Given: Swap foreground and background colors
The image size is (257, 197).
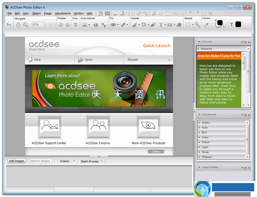Looking at the screenshot, I should (216, 20).
